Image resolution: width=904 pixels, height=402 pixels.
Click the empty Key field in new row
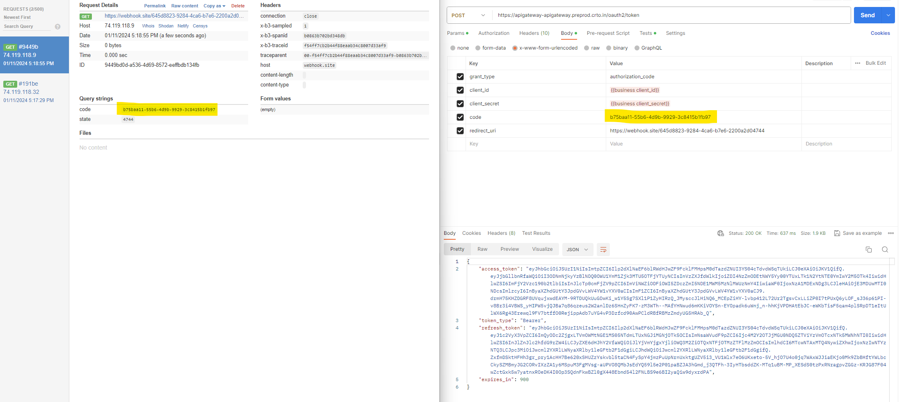(536, 144)
